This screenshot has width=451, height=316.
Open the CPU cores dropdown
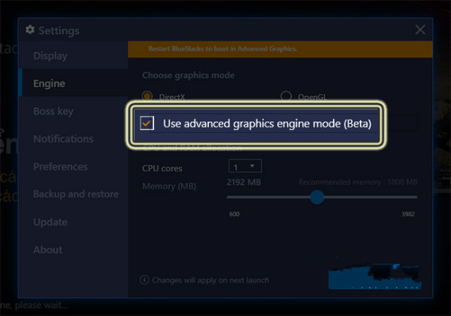[x=244, y=167]
